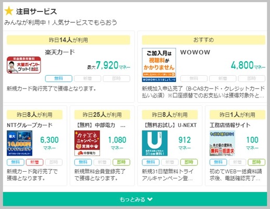Click the 100 マネー reward amount
Viewport: 270px width, 209px height.
(x=252, y=143)
